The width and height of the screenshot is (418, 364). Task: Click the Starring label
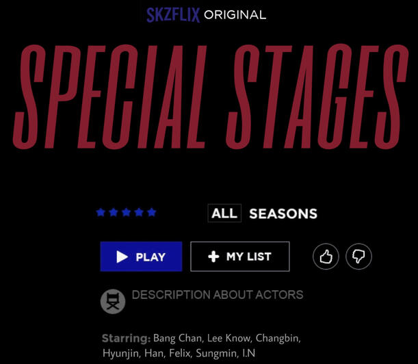tap(126, 338)
